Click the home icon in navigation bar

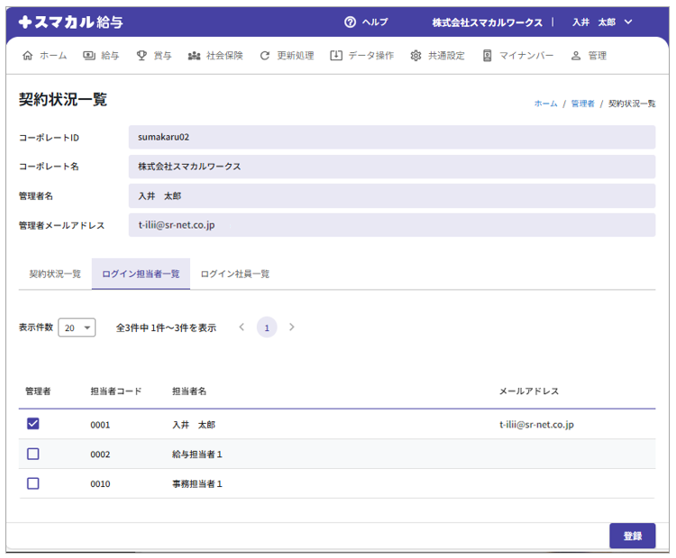click(27, 56)
